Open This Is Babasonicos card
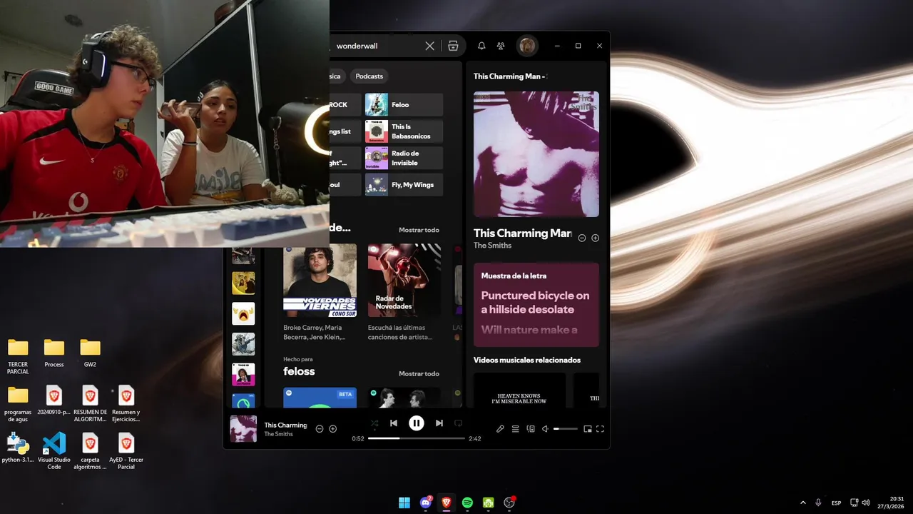The image size is (913, 514). [404, 131]
